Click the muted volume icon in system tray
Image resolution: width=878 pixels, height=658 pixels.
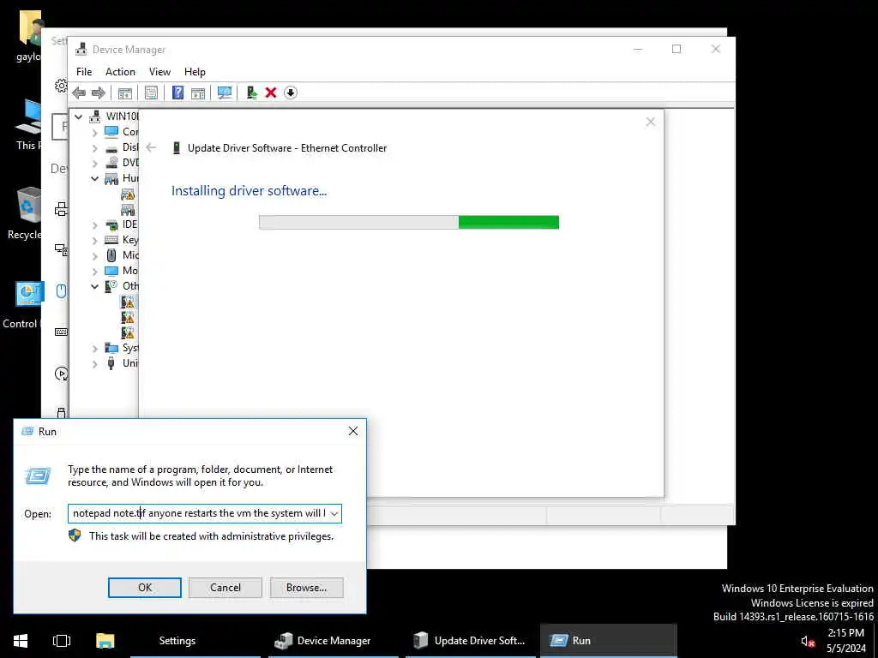[807, 641]
